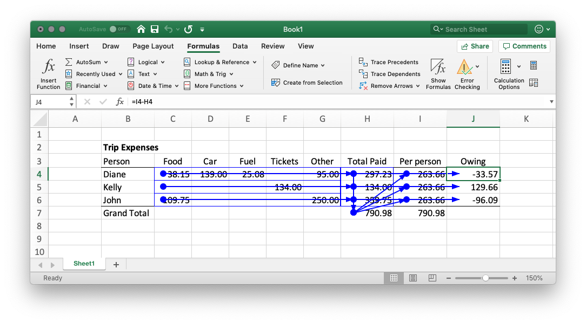Click the Math & Trig icon
This screenshot has height=324, width=586.
(187, 74)
